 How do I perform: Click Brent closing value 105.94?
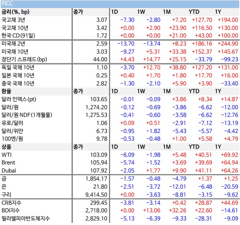(99, 162)
